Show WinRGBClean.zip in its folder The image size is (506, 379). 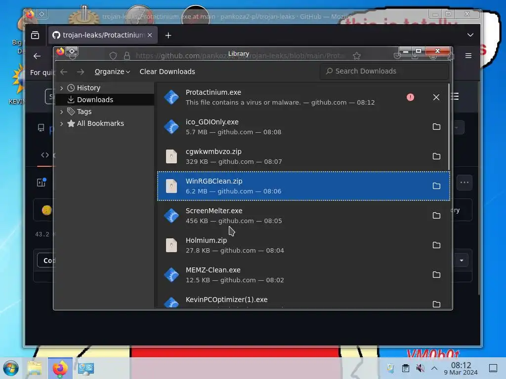coord(436,186)
